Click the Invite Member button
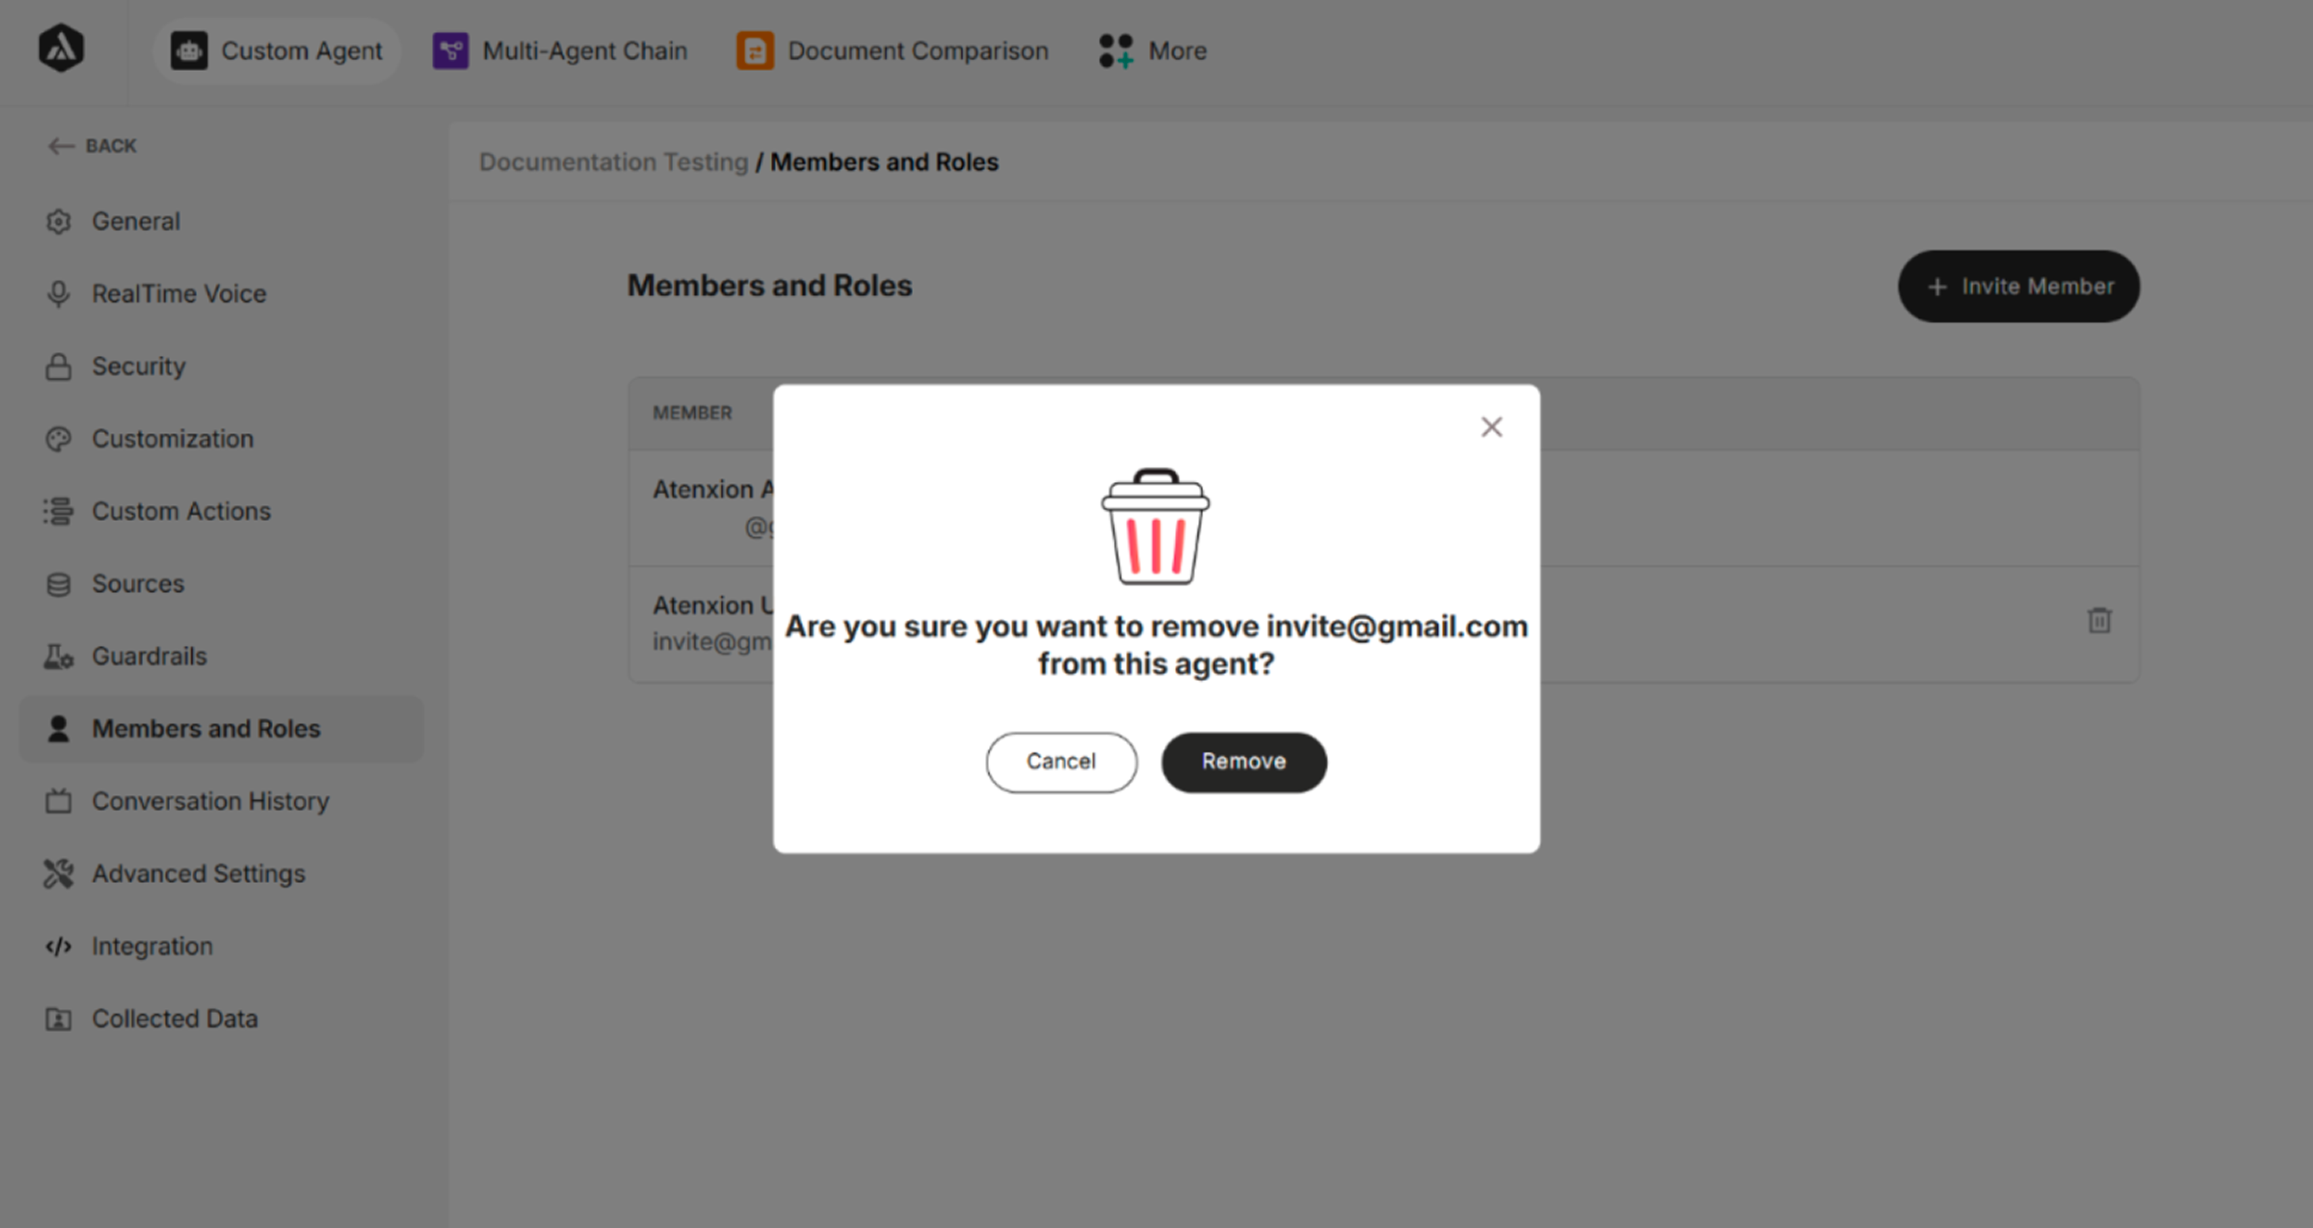2313x1228 pixels. point(2019,287)
